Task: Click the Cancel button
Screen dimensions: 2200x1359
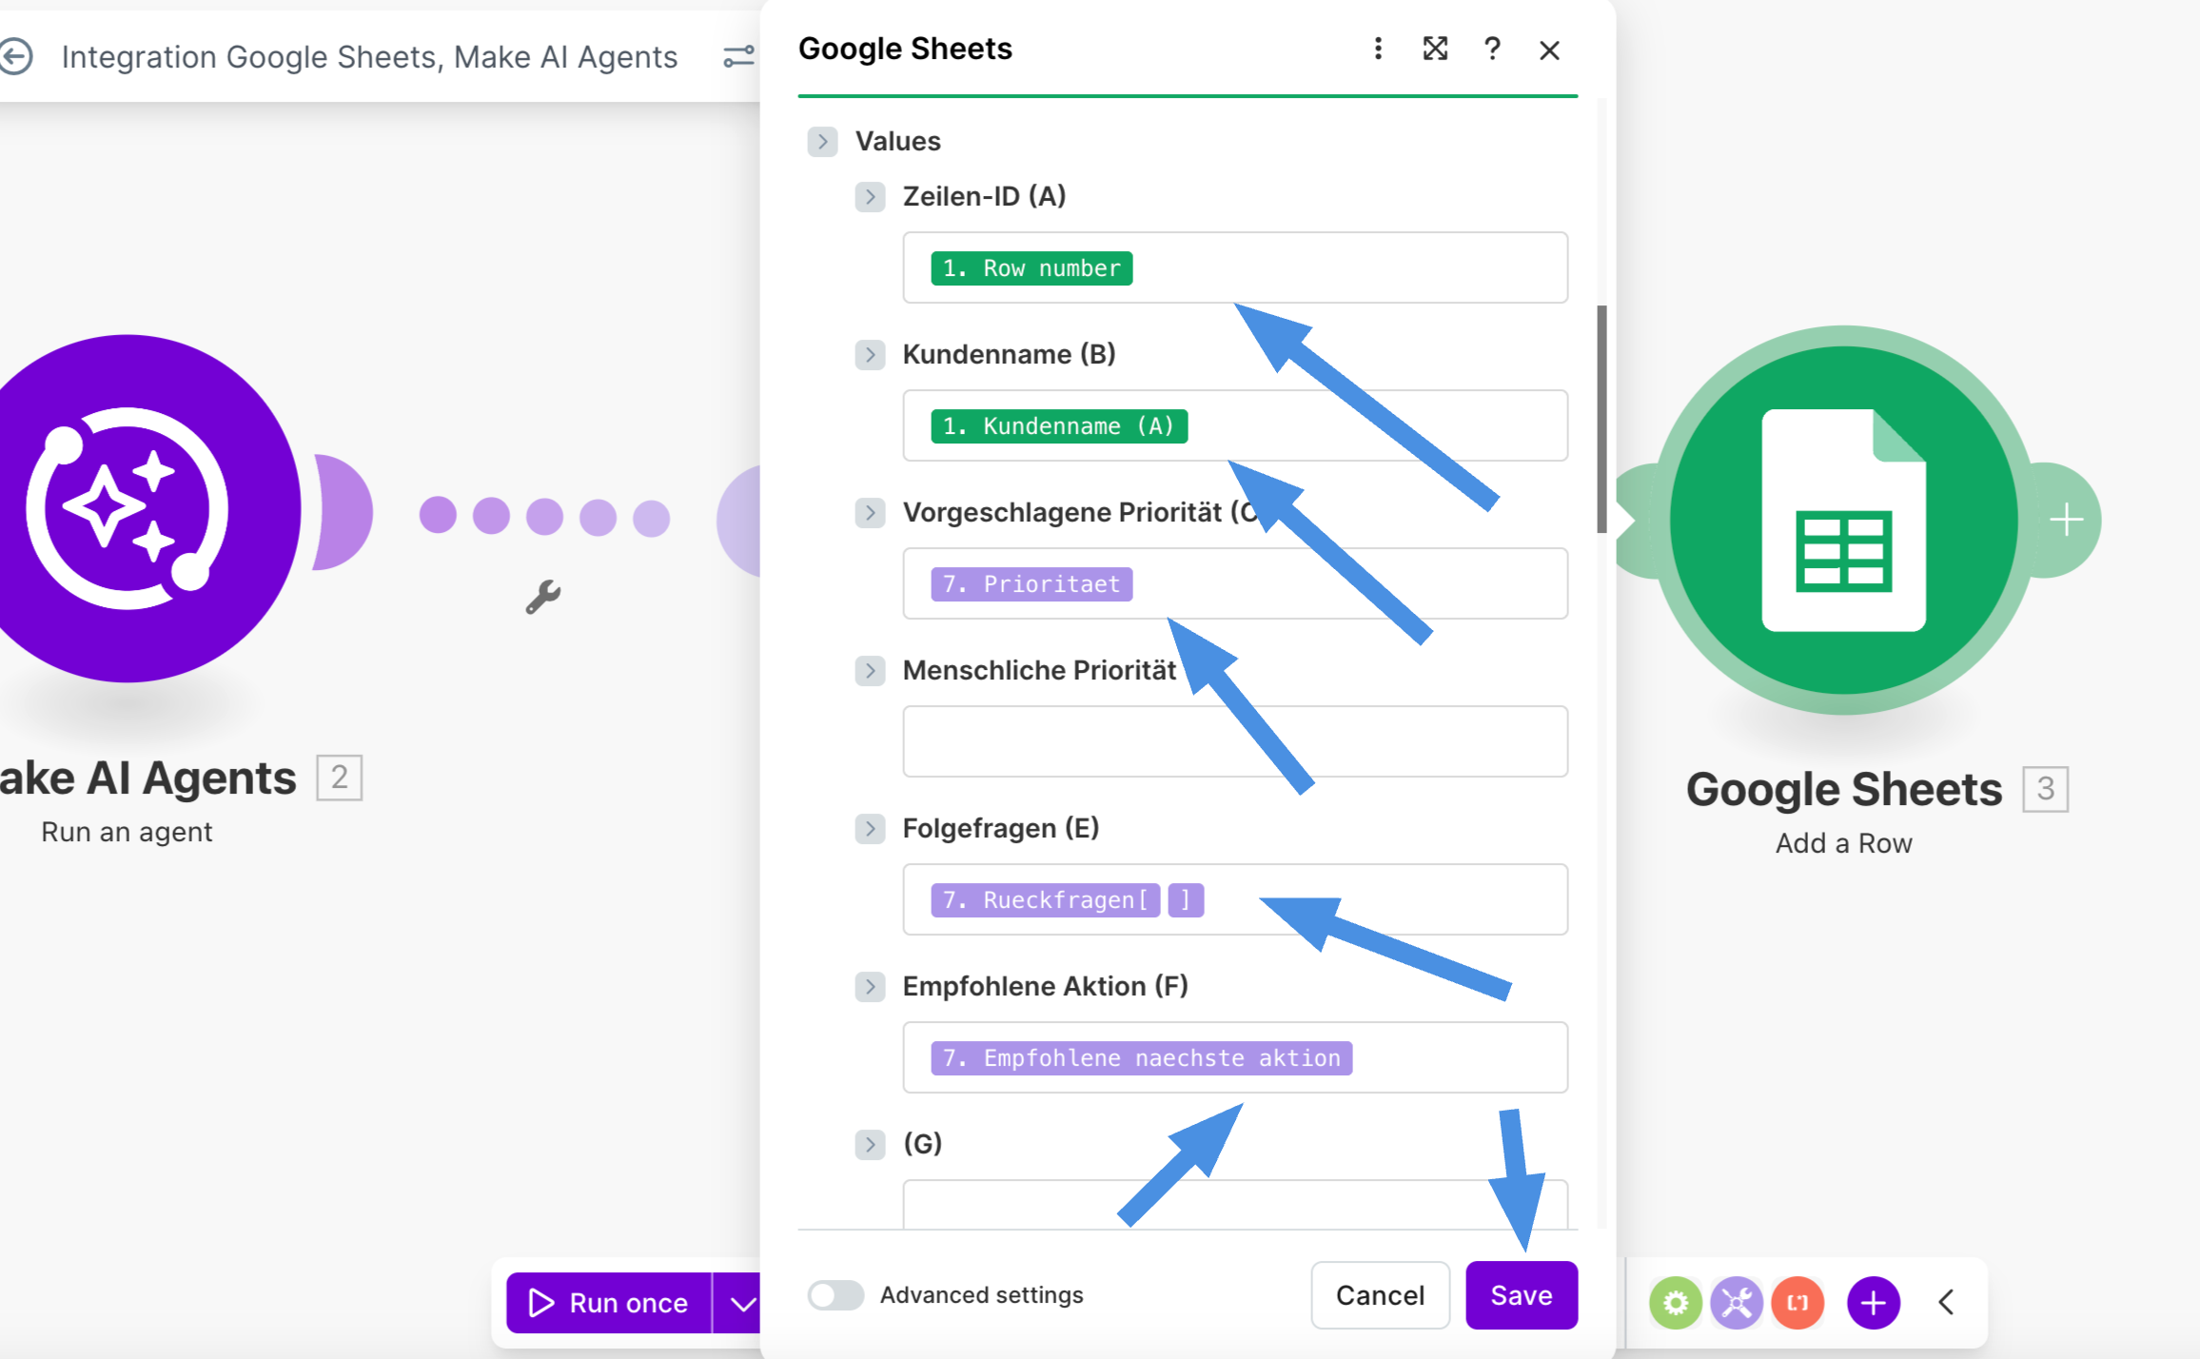Action: [x=1380, y=1295]
